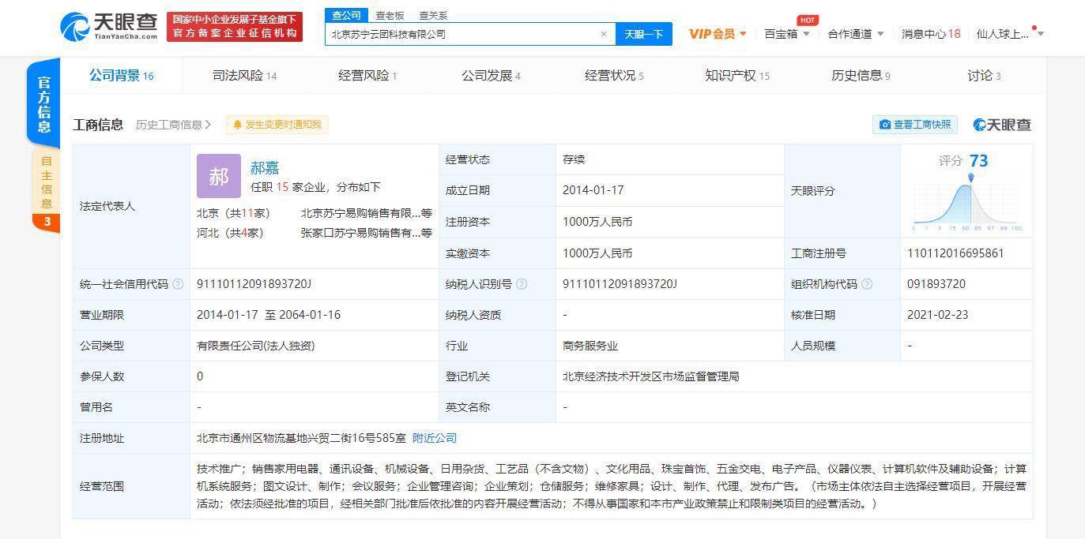Image resolution: width=1085 pixels, height=539 pixels.
Task: Open the 公司发展 tab
Action: pyautogui.click(x=491, y=76)
